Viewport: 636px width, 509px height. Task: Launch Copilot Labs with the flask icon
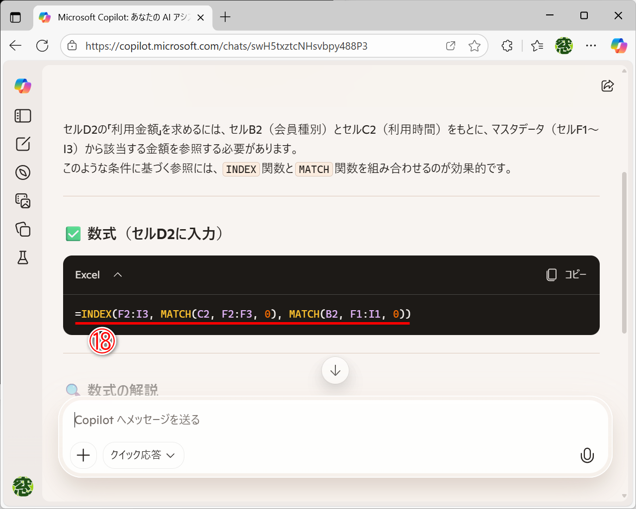coord(23,257)
